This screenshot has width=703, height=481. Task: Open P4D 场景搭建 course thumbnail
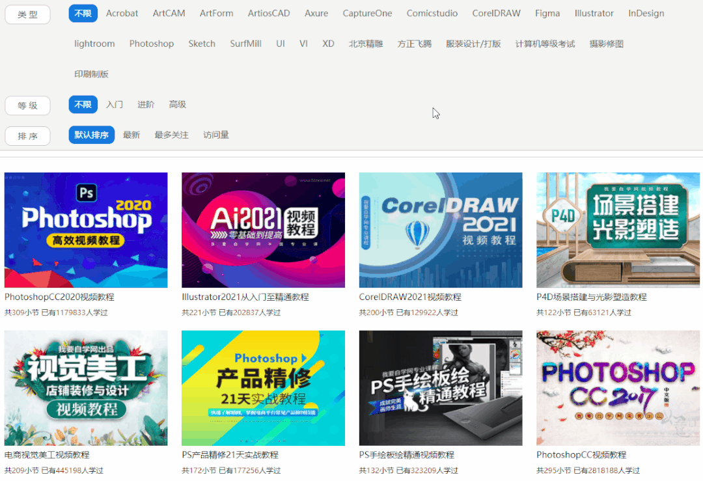618,230
